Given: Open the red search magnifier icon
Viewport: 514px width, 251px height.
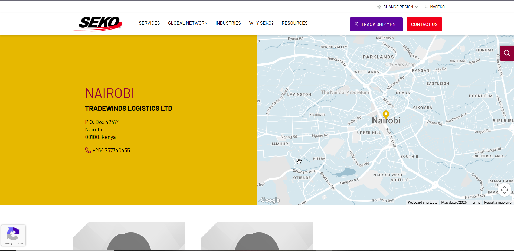Looking at the screenshot, I should (x=507, y=53).
